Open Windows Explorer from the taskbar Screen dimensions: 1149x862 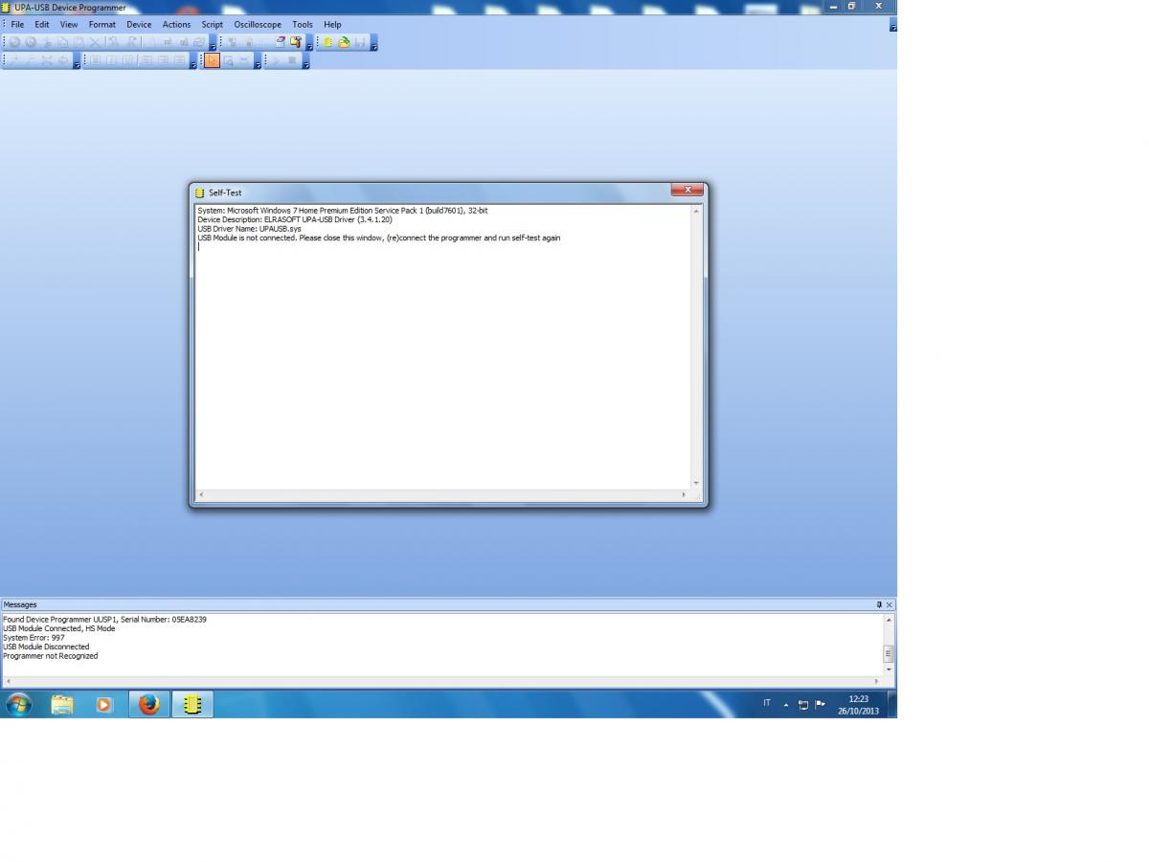pyautogui.click(x=62, y=705)
